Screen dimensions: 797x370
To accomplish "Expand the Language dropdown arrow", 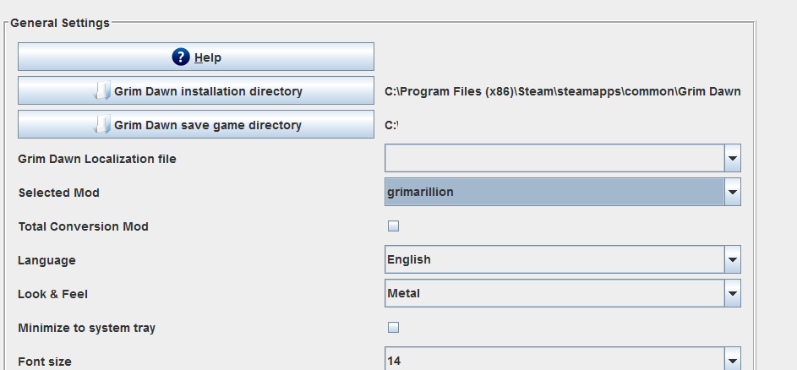I will [733, 259].
